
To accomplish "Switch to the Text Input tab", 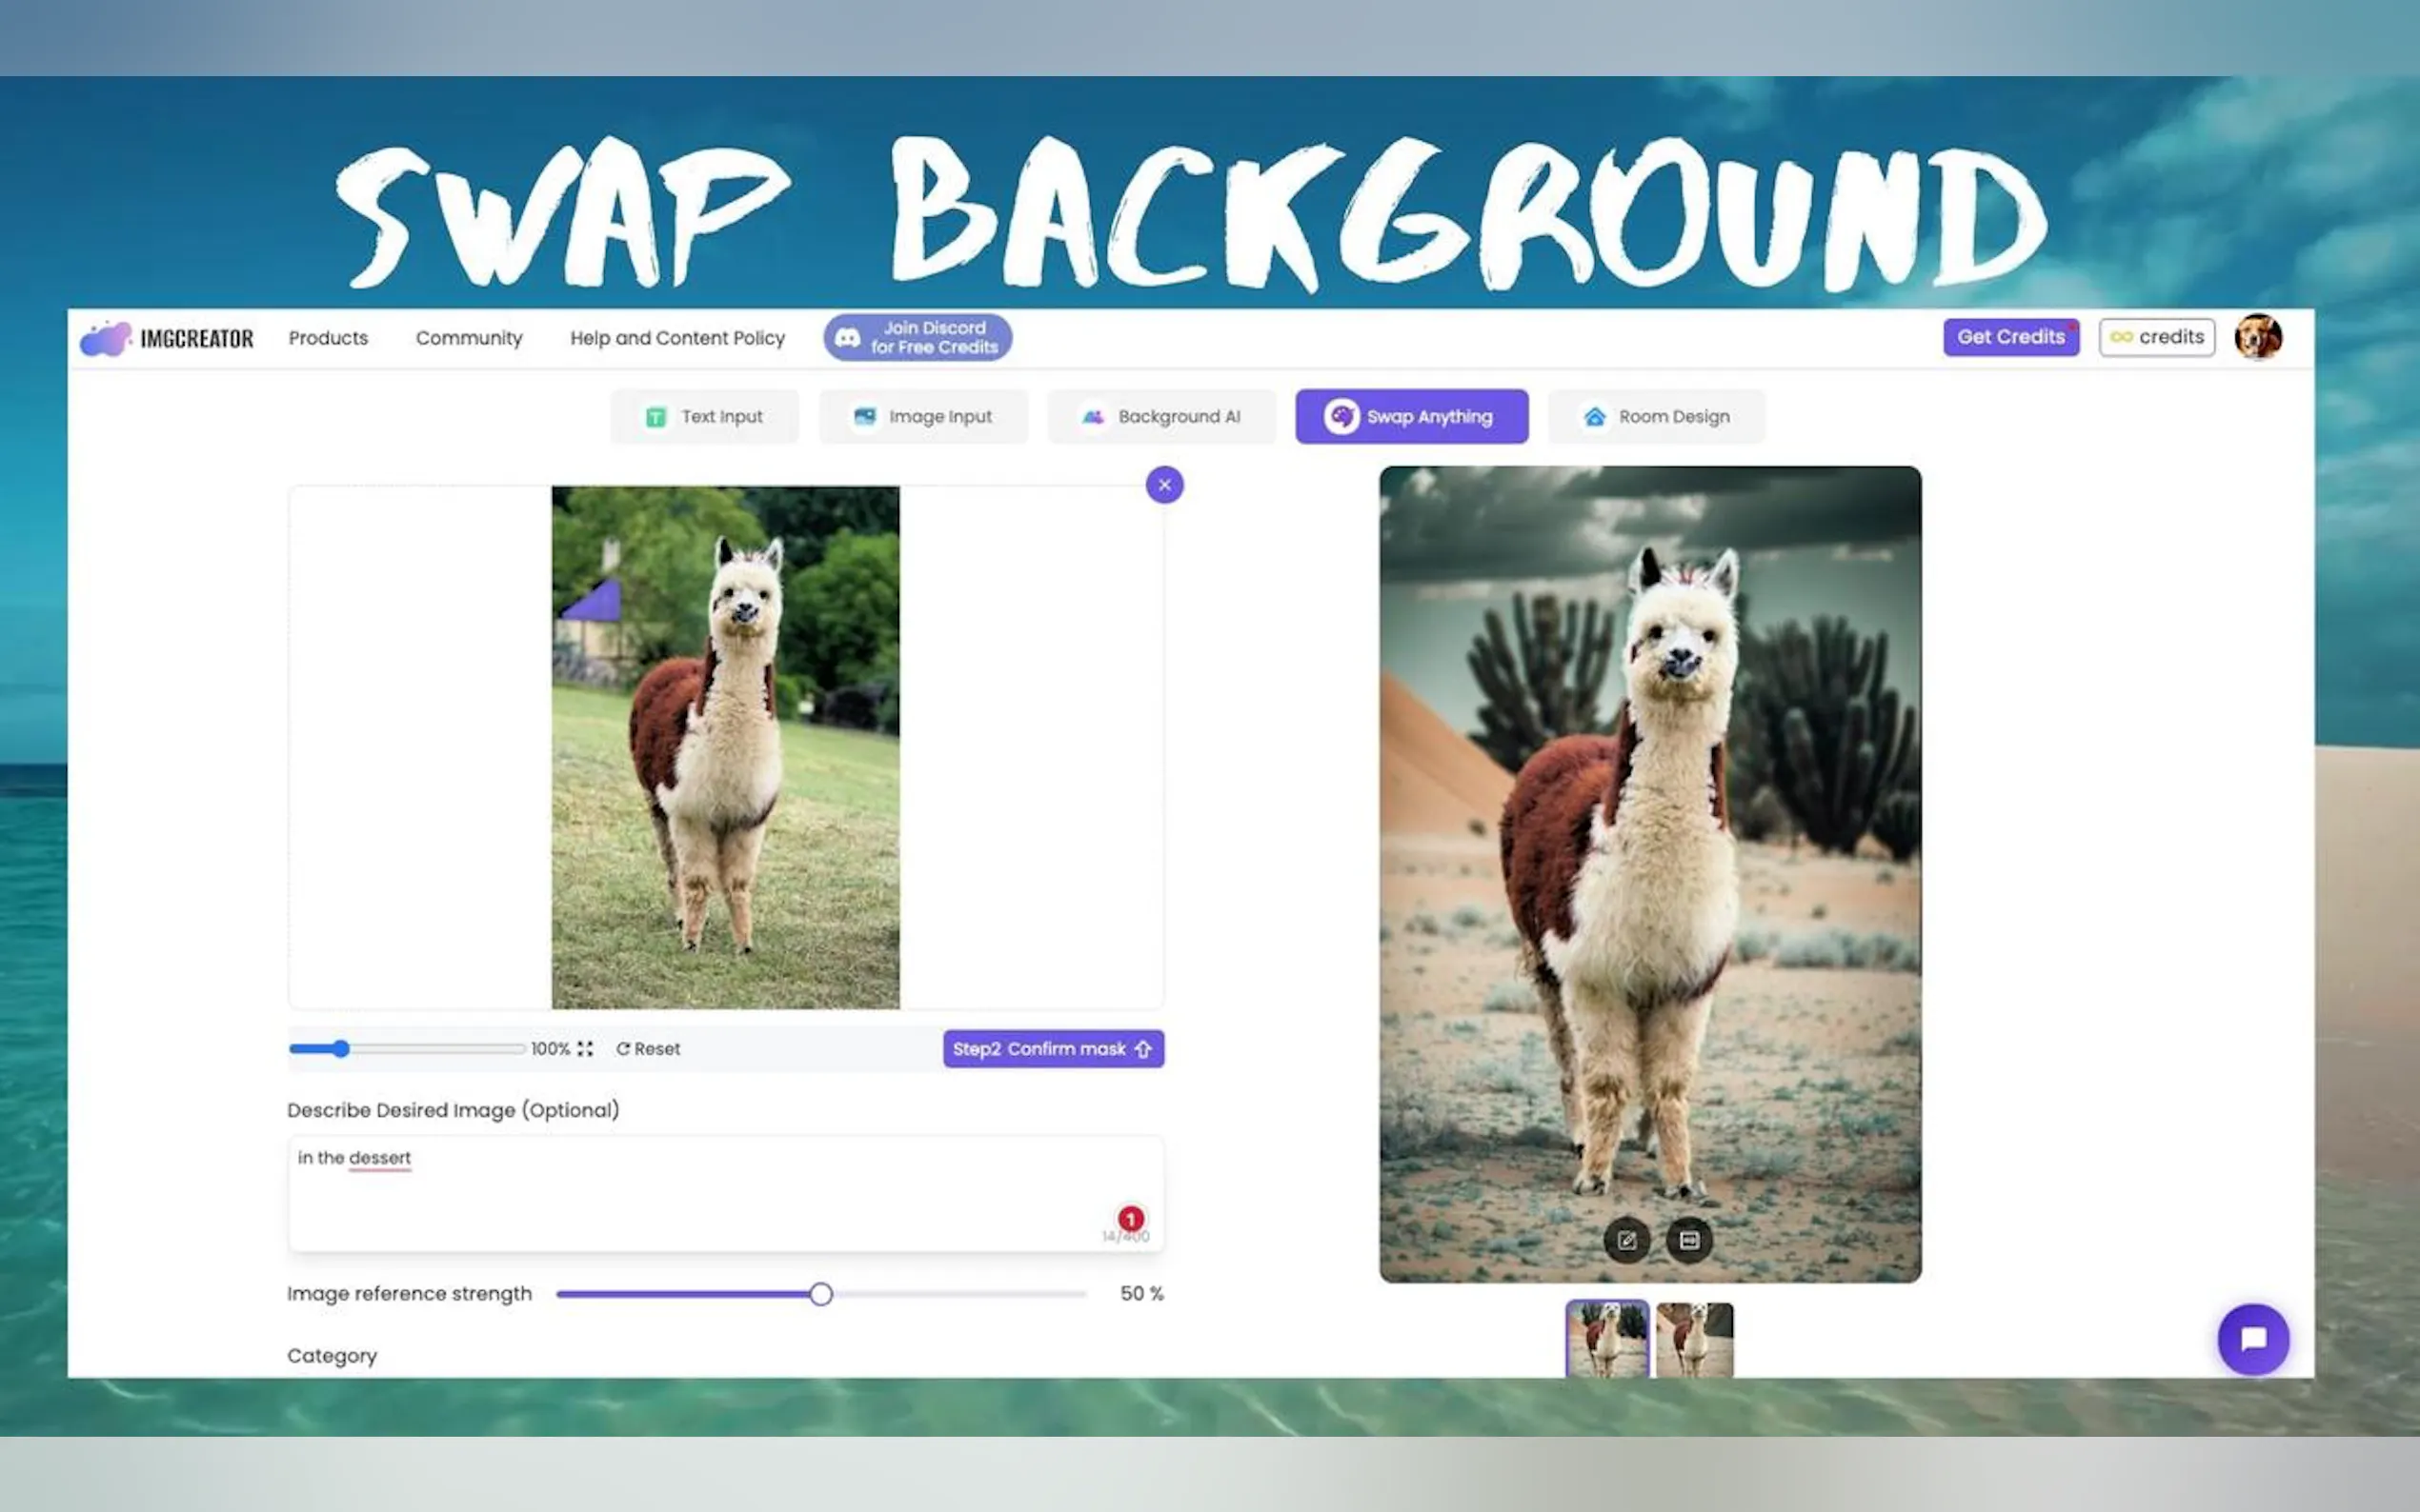I will pos(705,416).
